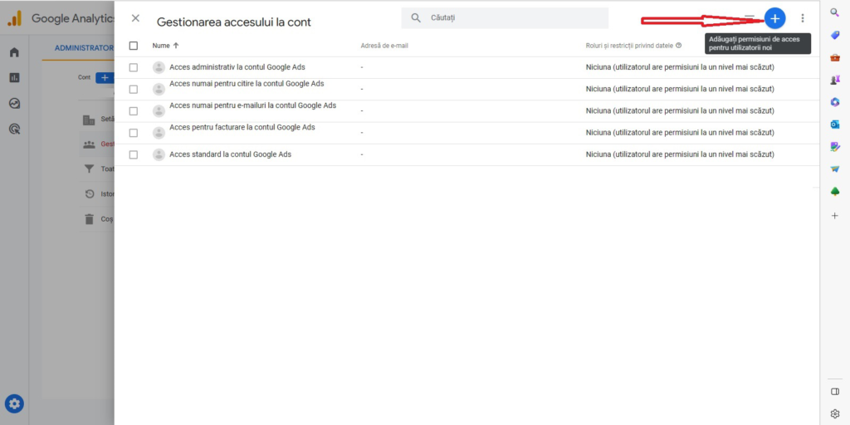Open Edge sidebar Search icon
Screen dimensions: 850x425
tap(835, 12)
